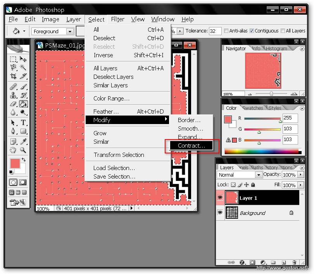Select the Hand tool
The image size is (314, 274).
point(13,150)
